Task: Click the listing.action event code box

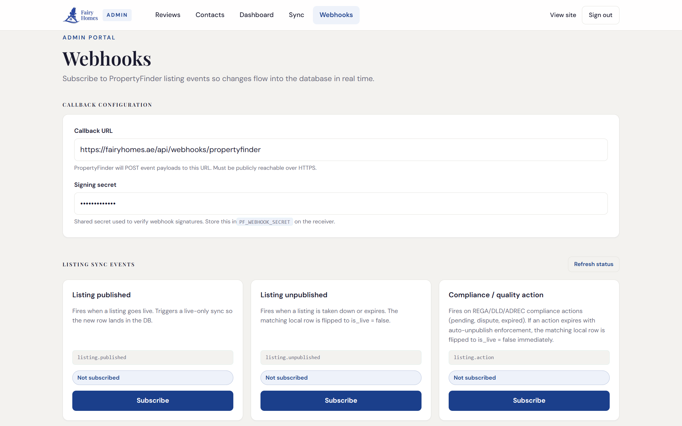Action: coord(529,358)
